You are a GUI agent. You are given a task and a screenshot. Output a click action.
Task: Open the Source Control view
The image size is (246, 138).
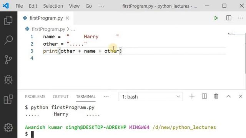[8, 60]
